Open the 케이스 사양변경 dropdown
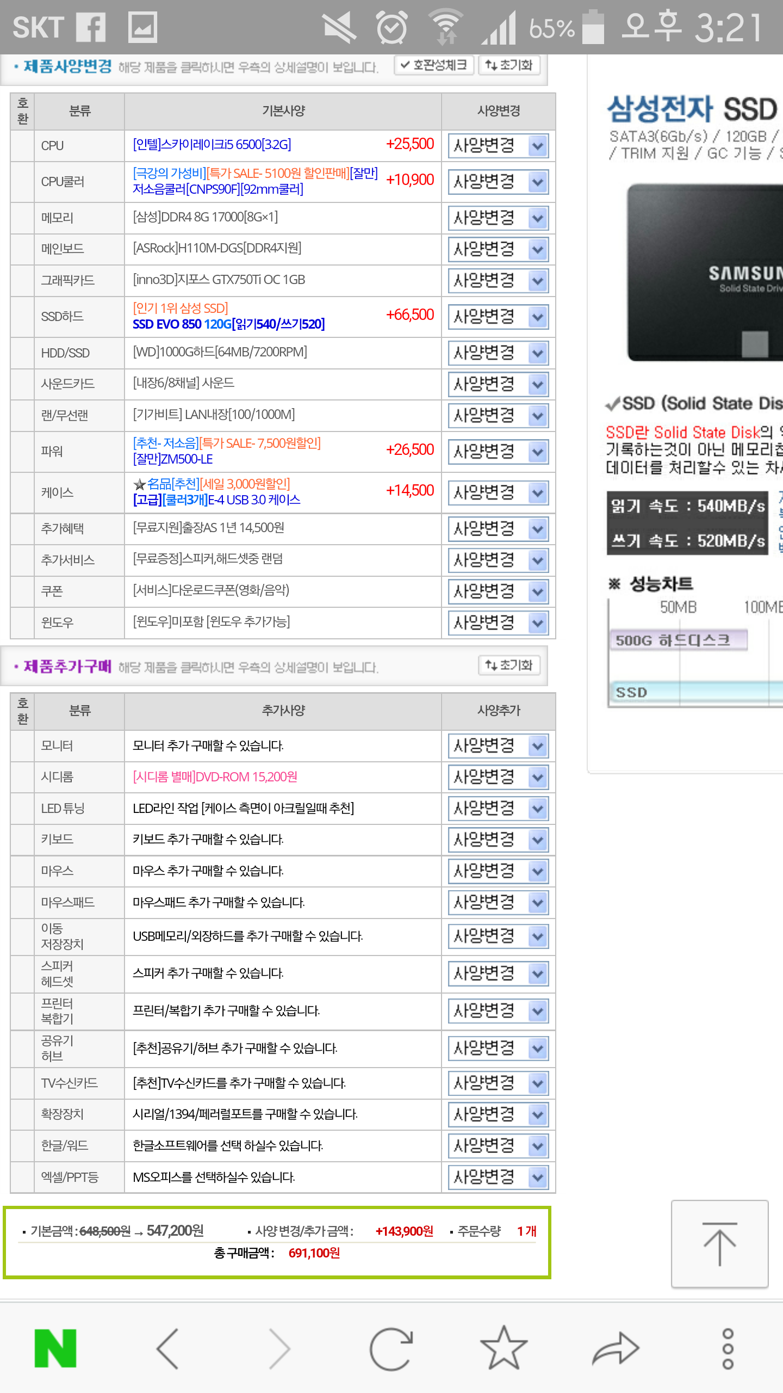The image size is (783, 1393). pyautogui.click(x=498, y=493)
